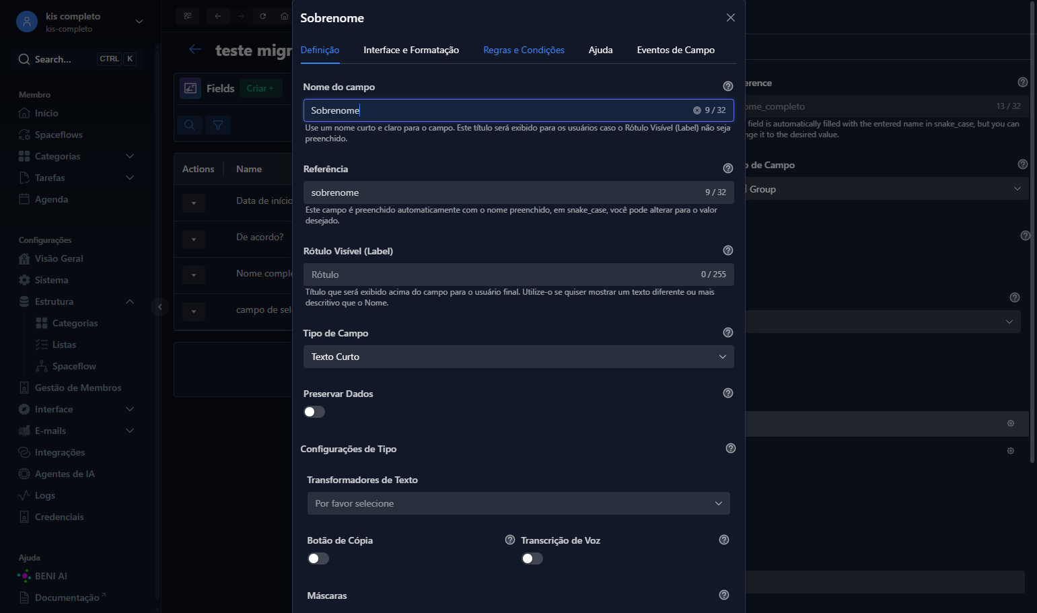Click the search magnifier icon under Fields

(x=190, y=124)
